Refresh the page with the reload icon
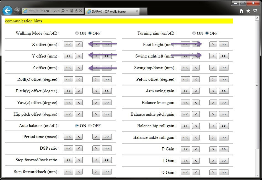This screenshot has width=262, height=180. (x=76, y=11)
